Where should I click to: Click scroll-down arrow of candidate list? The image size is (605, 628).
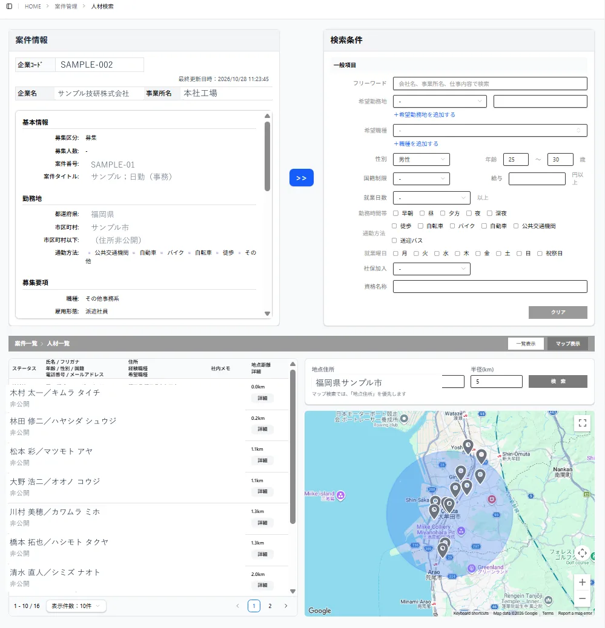[x=293, y=591]
